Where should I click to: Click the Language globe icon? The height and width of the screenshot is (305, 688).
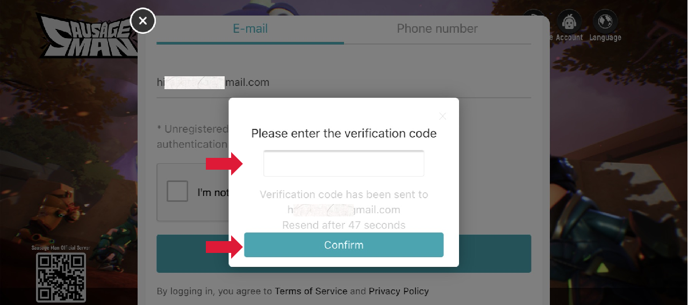(605, 22)
